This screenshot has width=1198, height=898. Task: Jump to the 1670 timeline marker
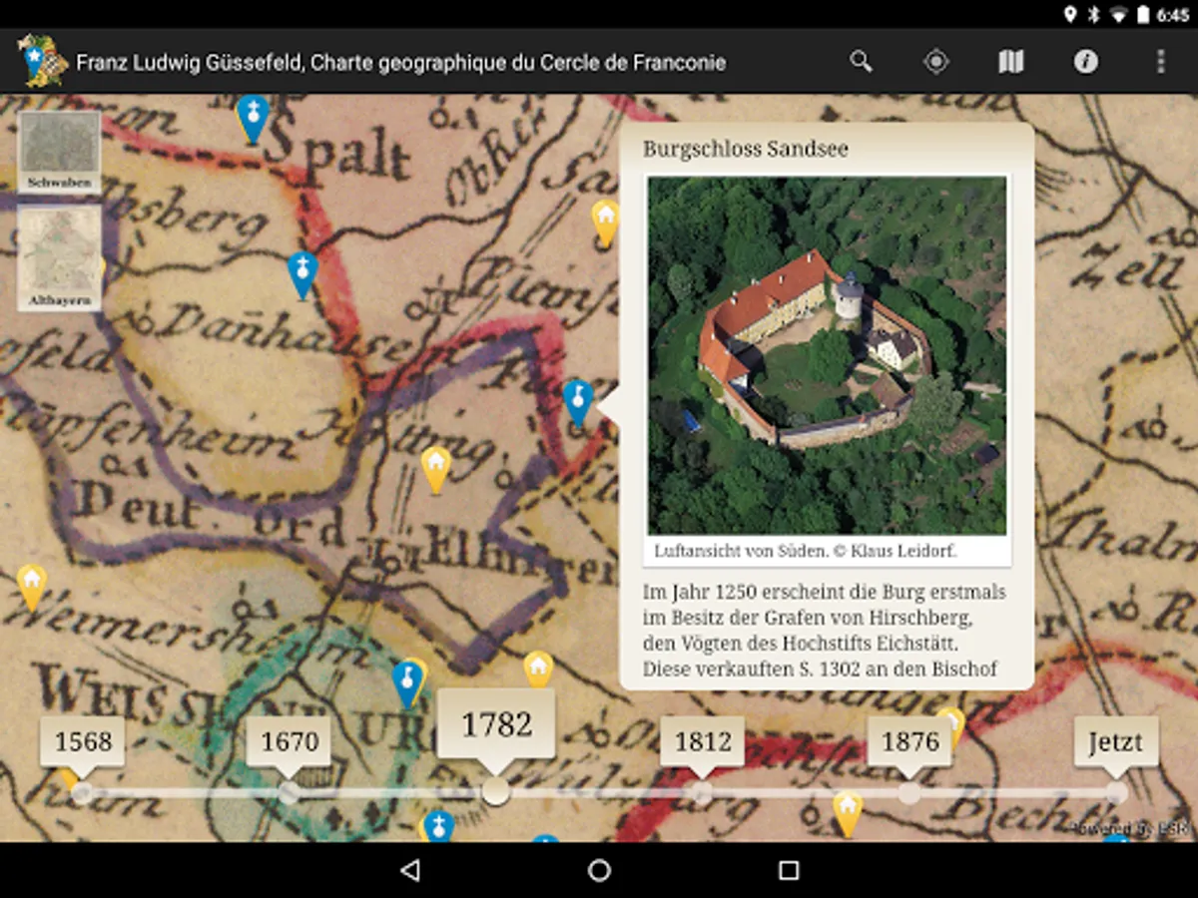[290, 741]
